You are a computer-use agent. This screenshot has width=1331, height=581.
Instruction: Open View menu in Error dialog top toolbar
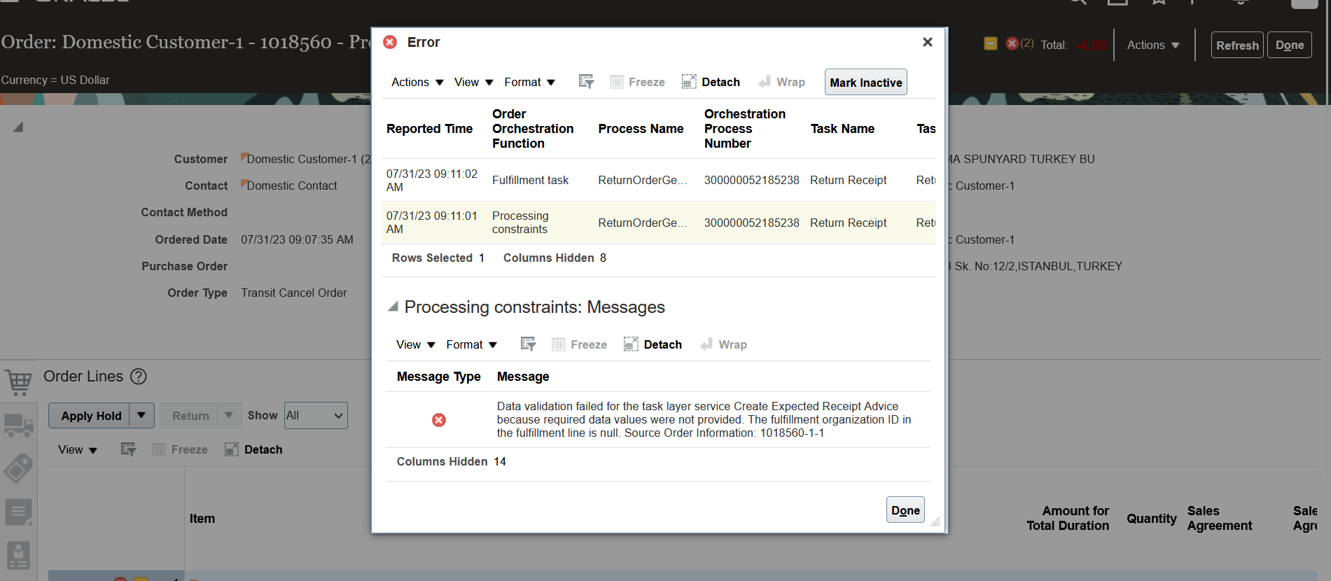[474, 82]
